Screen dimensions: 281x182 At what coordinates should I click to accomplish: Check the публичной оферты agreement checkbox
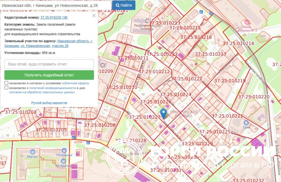pos(6,83)
